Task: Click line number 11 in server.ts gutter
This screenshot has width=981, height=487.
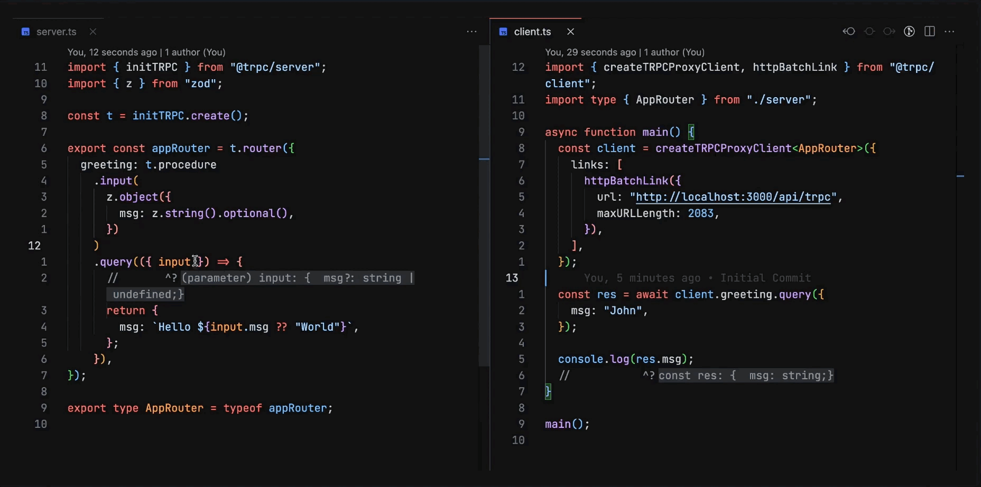Action: (41, 67)
